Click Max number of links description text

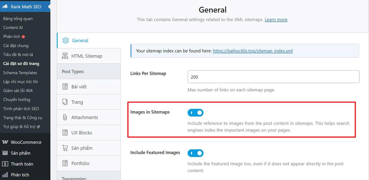click(232, 90)
